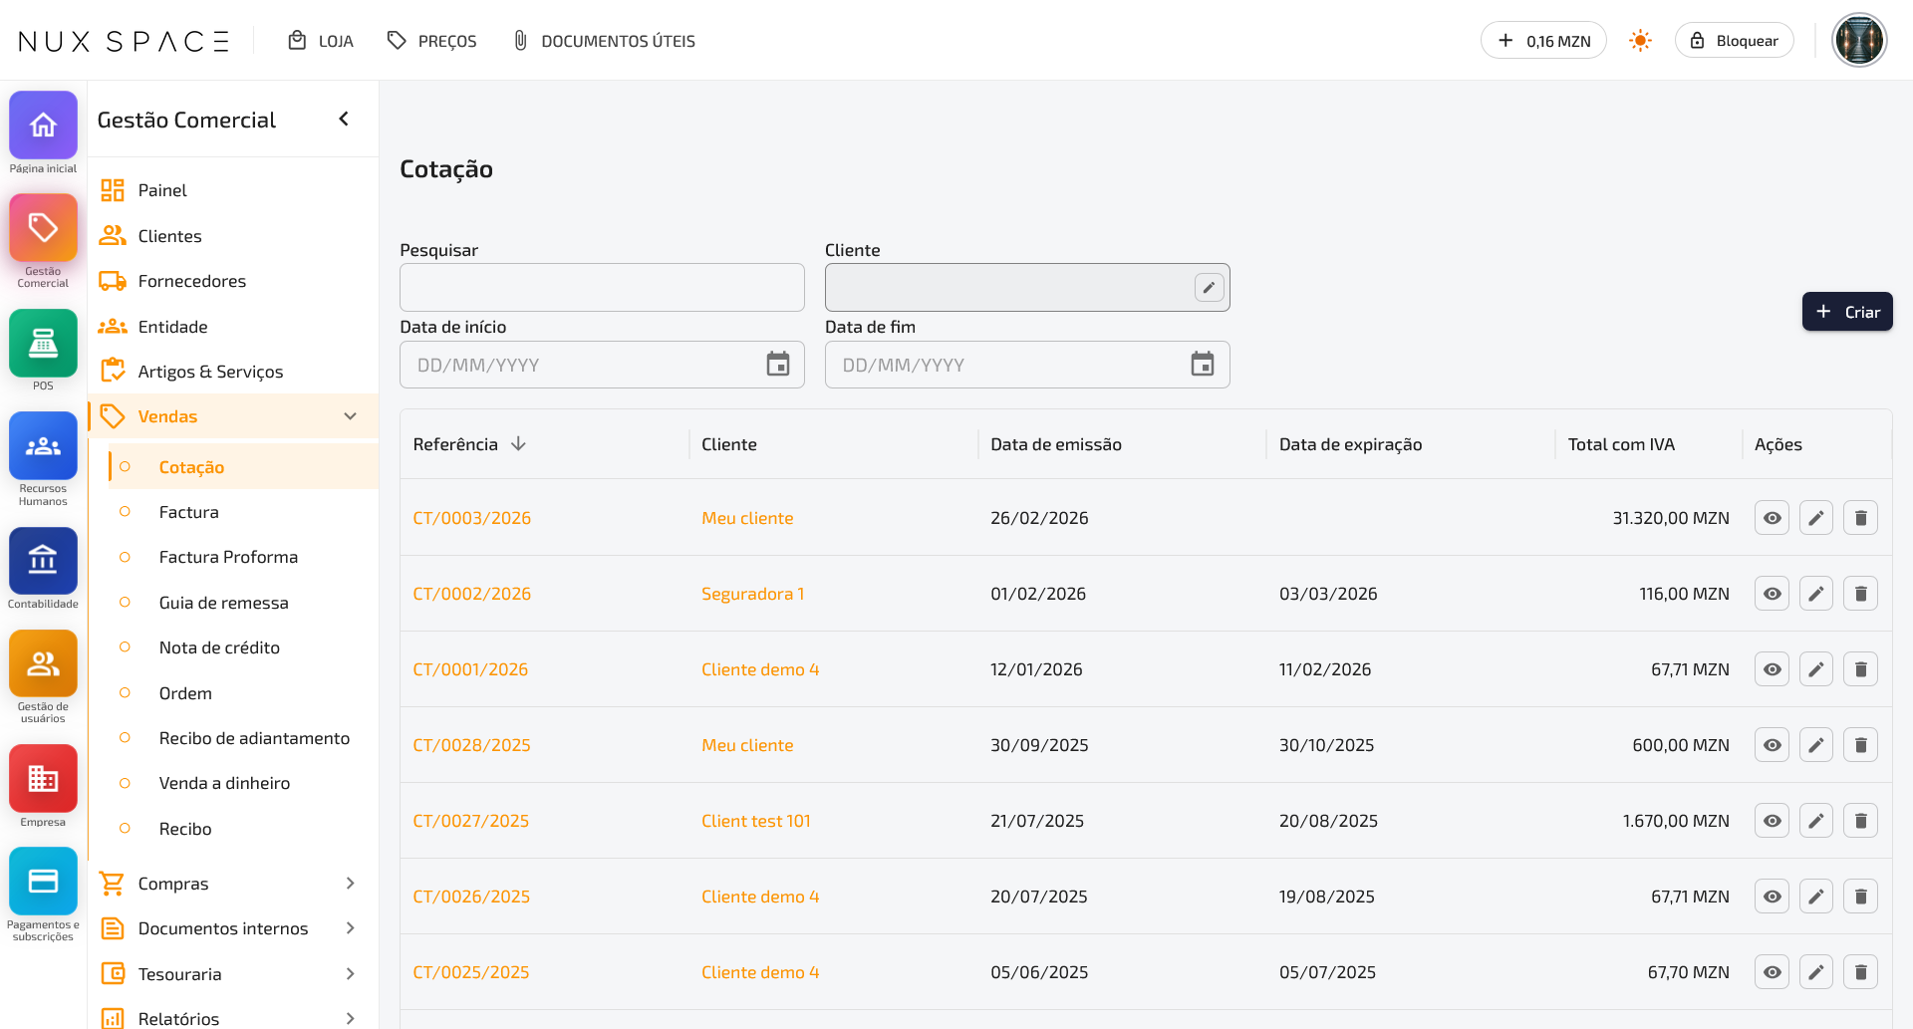Image resolution: width=1913 pixels, height=1029 pixels.
Task: Click the Bloquear lock button
Action: click(x=1734, y=41)
